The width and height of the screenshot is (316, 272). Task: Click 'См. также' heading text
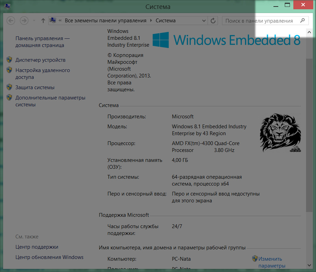[27, 237]
